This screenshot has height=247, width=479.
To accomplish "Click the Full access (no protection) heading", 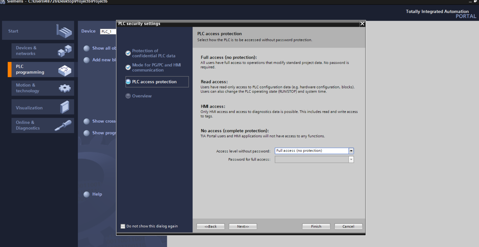I will [229, 57].
